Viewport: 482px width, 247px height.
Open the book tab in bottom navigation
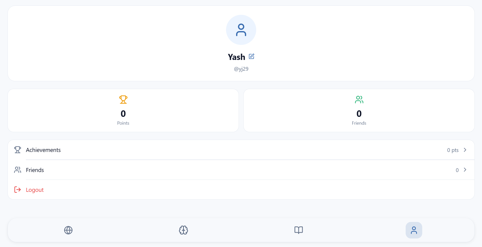click(x=299, y=230)
